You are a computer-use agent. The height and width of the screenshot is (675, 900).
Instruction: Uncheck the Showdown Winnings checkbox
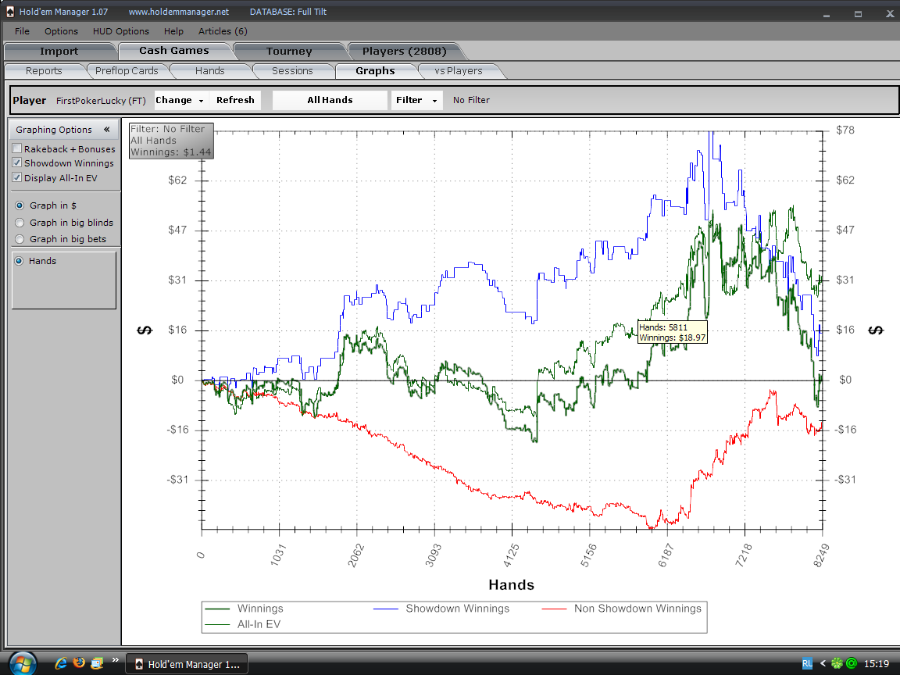click(x=17, y=163)
